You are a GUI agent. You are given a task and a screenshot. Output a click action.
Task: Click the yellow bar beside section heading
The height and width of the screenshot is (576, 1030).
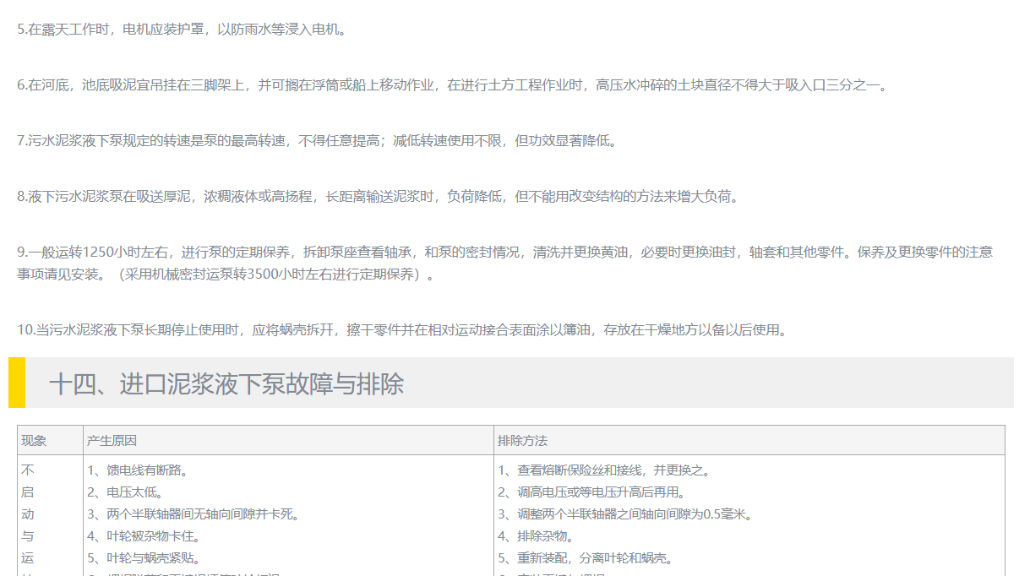click(17, 383)
